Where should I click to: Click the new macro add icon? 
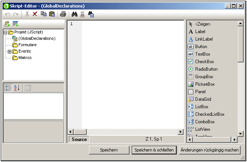pyautogui.click(x=7, y=24)
